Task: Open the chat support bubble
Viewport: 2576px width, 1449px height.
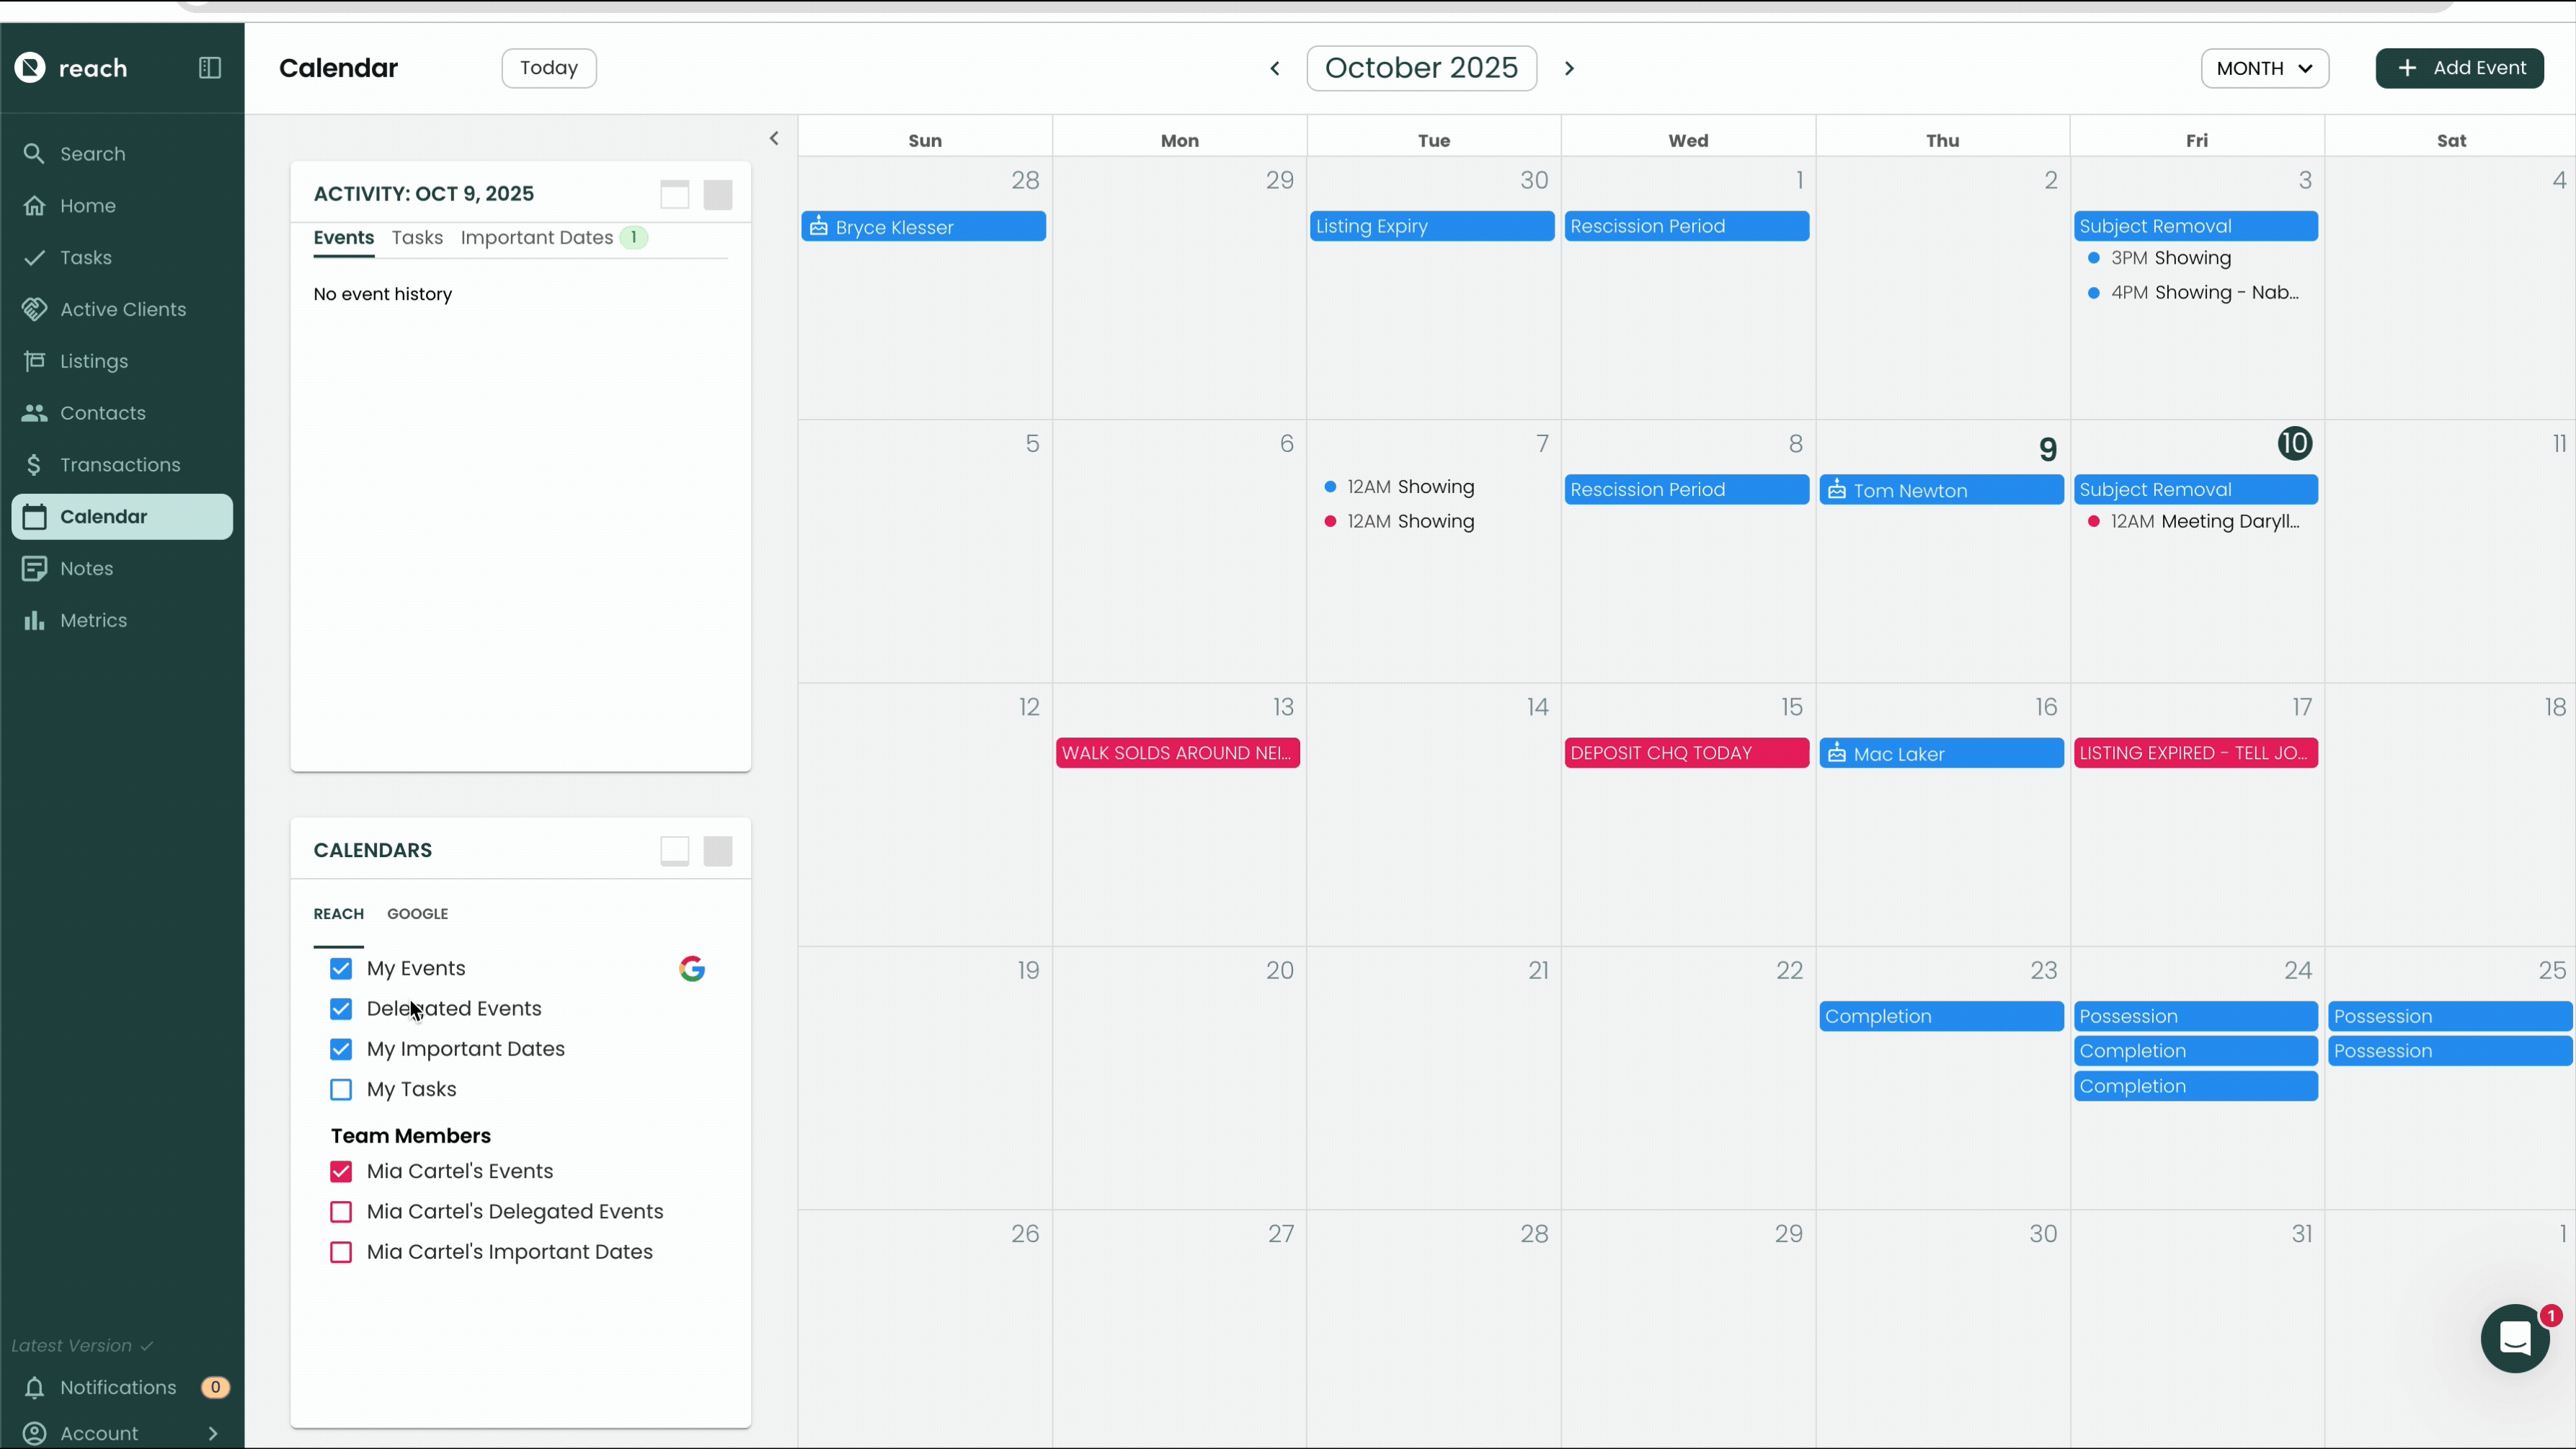Action: point(2514,1338)
